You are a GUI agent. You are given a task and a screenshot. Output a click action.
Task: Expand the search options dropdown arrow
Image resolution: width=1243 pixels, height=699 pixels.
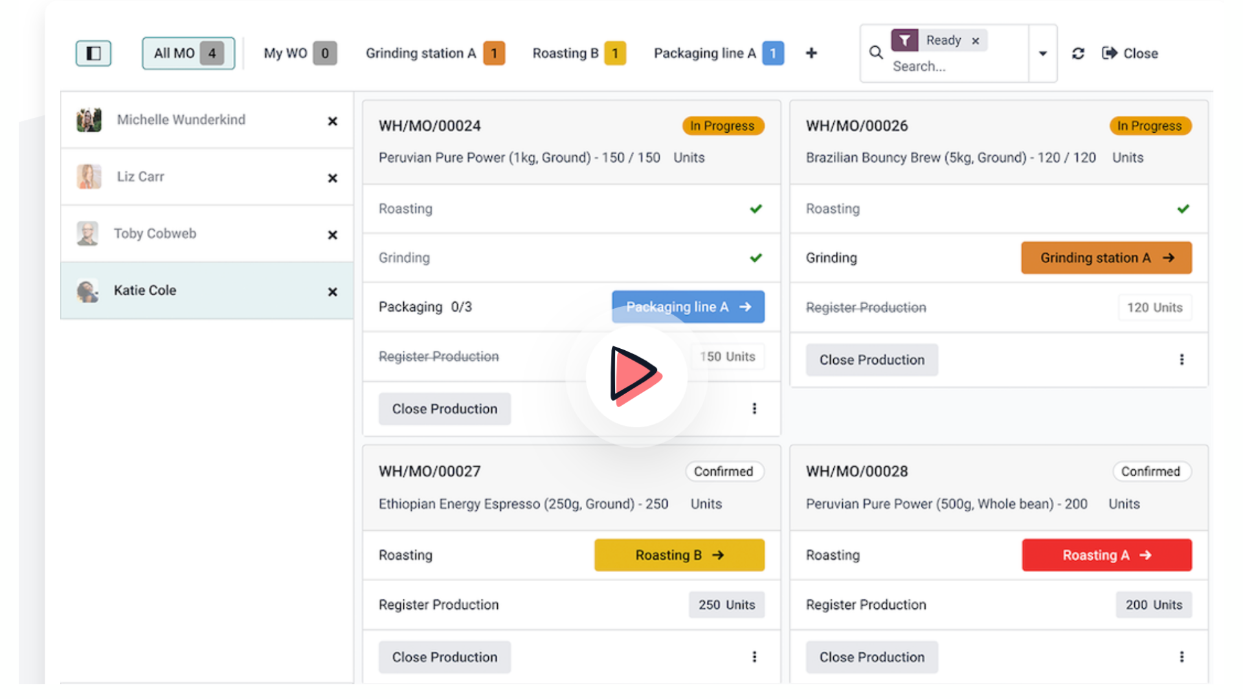click(1042, 53)
